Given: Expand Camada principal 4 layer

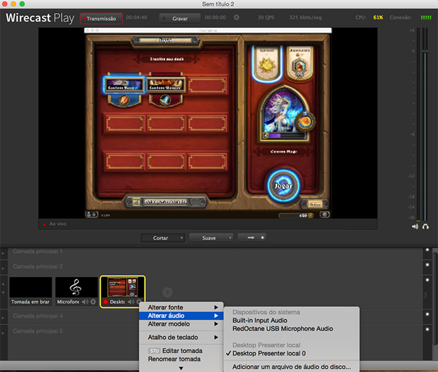Looking at the screenshot, I should point(3,318).
